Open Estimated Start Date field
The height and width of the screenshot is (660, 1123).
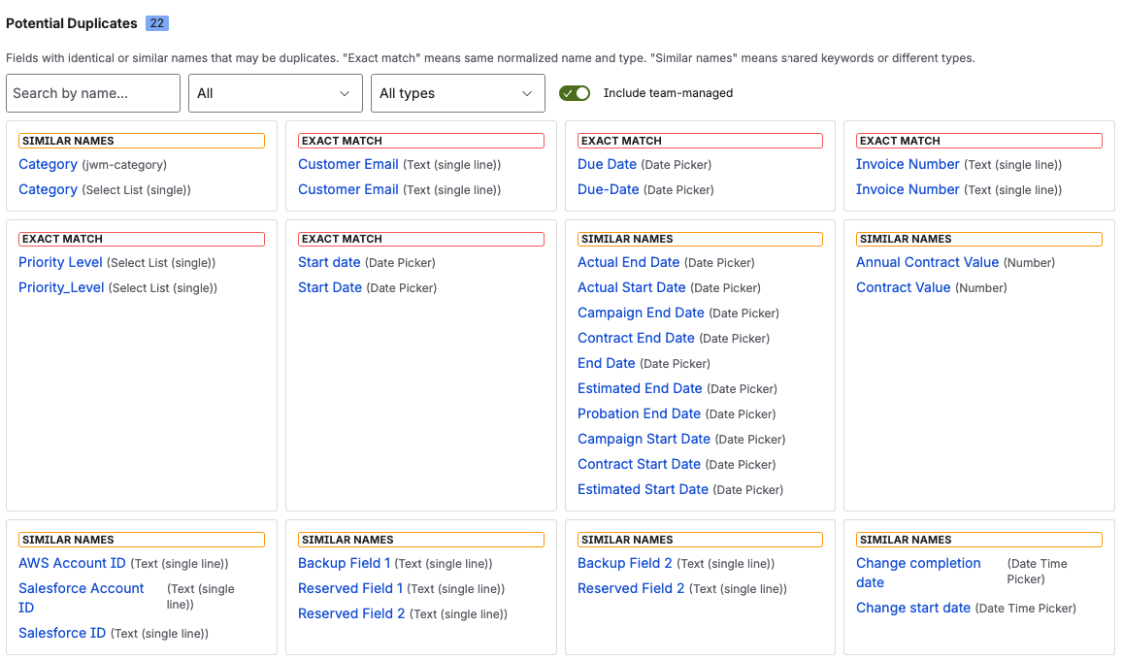(x=643, y=489)
